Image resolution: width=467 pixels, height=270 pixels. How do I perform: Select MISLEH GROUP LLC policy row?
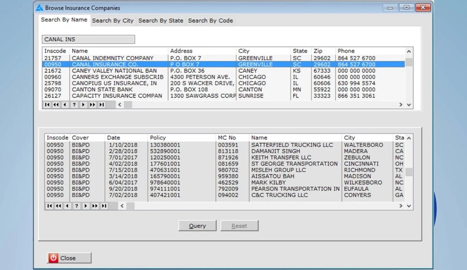tap(225, 170)
